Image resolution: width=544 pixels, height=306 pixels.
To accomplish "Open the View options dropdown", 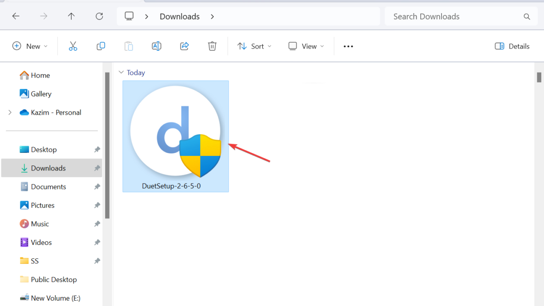I will (306, 46).
